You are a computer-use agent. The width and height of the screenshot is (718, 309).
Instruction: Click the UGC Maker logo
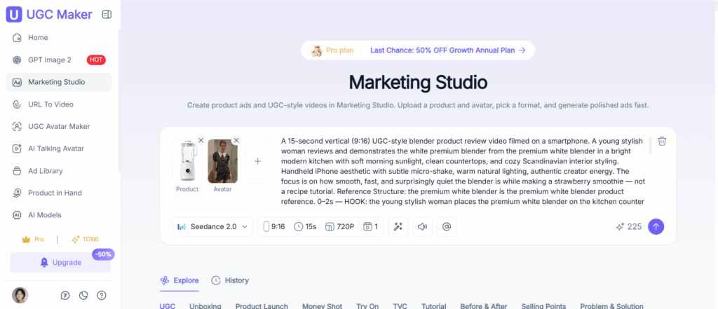[x=49, y=15]
